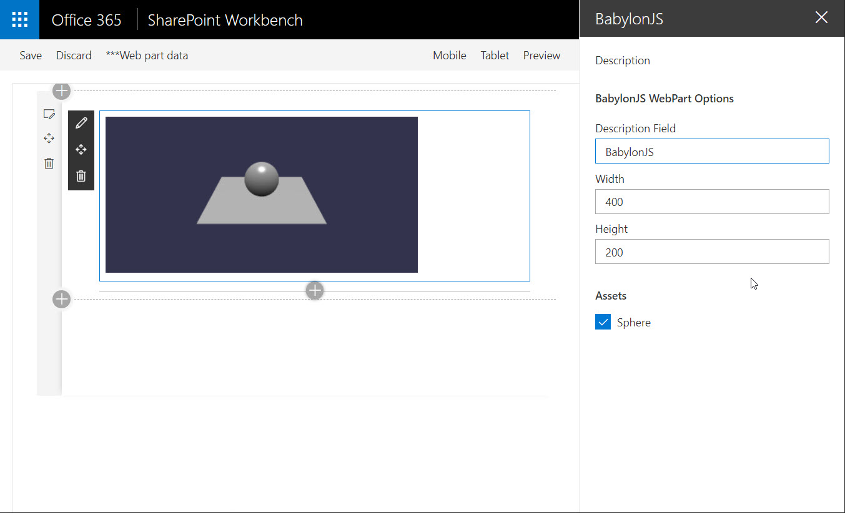Click the Sphere checkbox label

634,323
